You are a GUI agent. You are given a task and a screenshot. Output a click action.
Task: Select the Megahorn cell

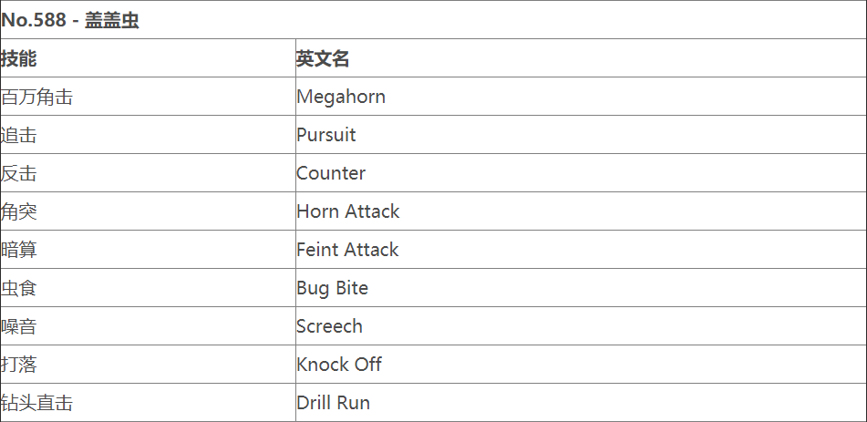pyautogui.click(x=341, y=97)
